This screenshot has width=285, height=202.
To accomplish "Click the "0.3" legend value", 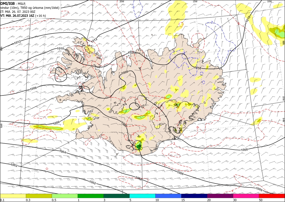I will 28,200.
